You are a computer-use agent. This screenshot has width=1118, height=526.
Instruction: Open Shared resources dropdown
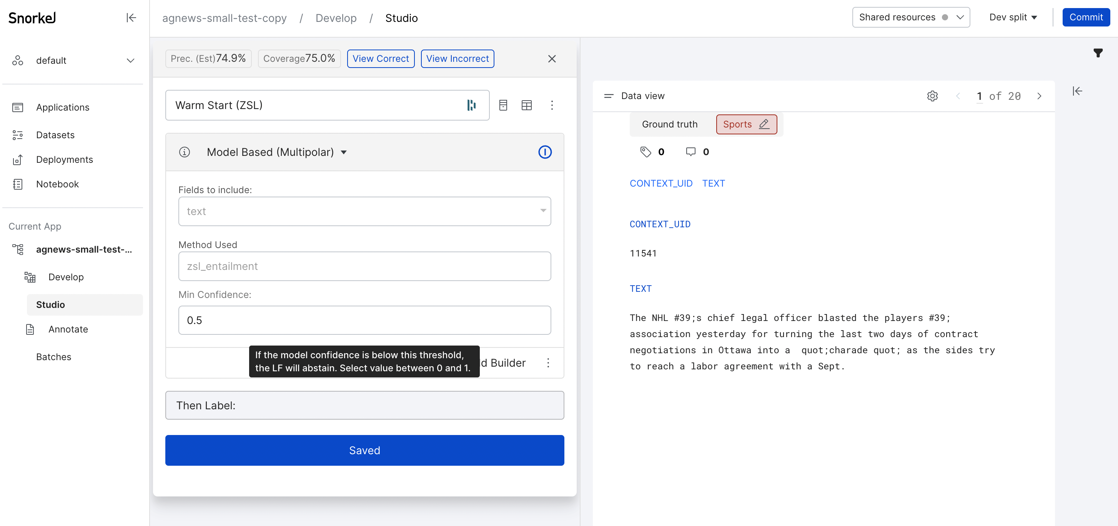point(911,17)
